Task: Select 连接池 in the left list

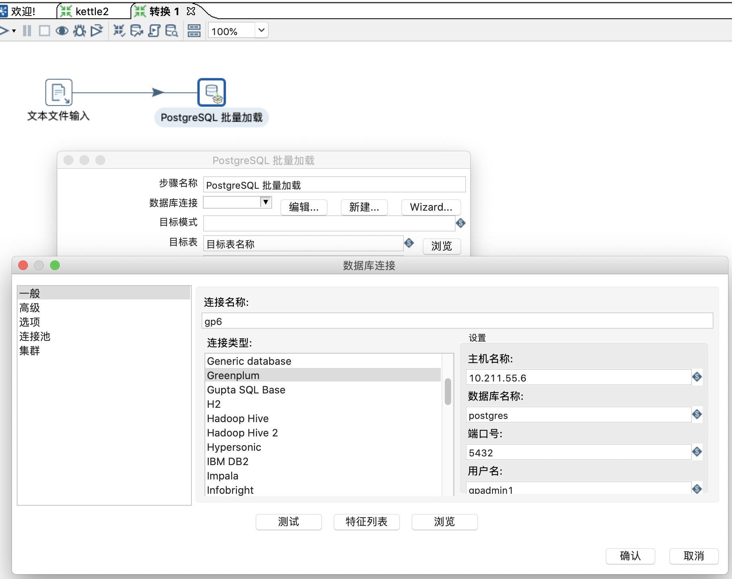Action: (104, 336)
